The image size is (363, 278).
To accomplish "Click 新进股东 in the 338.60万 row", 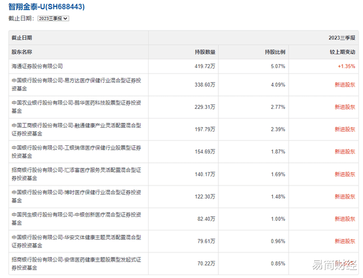I will 345,85.
